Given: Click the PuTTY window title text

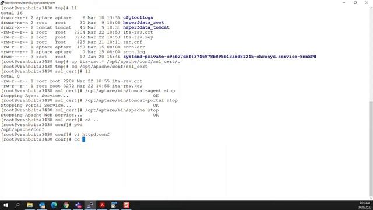Looking at the screenshot, I should click(x=30, y=3).
